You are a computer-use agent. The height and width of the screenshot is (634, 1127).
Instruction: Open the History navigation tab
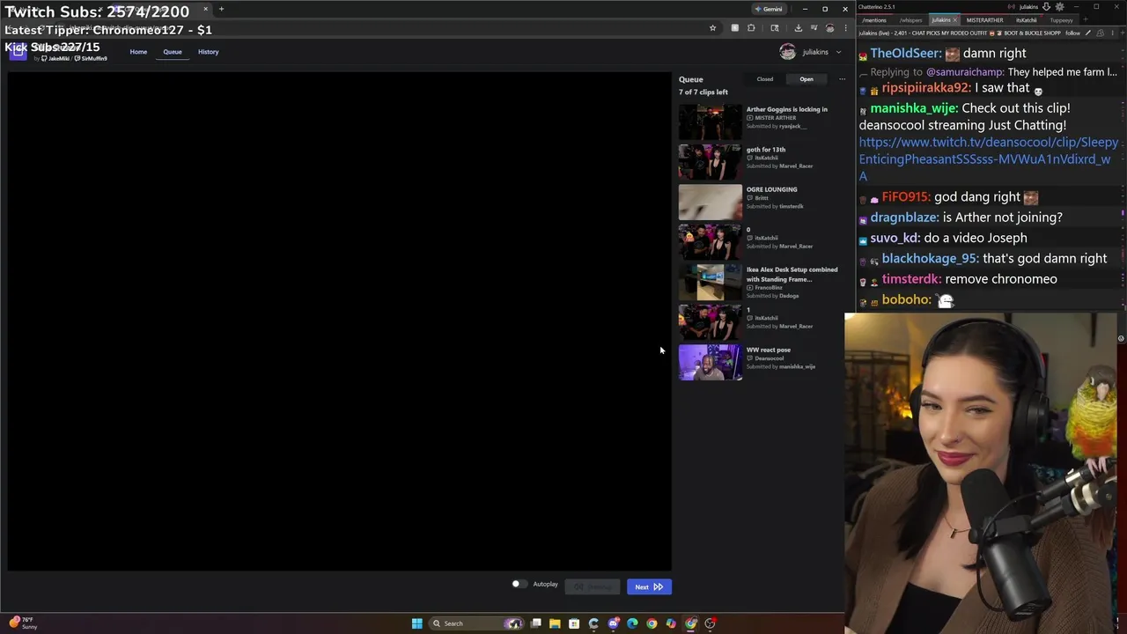point(209,52)
